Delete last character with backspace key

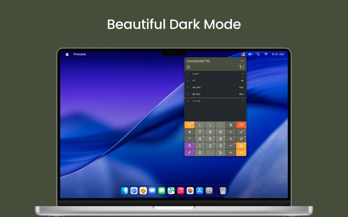pyautogui.click(x=241, y=125)
